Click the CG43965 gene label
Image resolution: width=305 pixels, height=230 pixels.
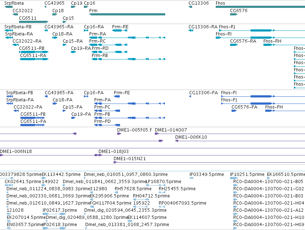tap(54, 3)
